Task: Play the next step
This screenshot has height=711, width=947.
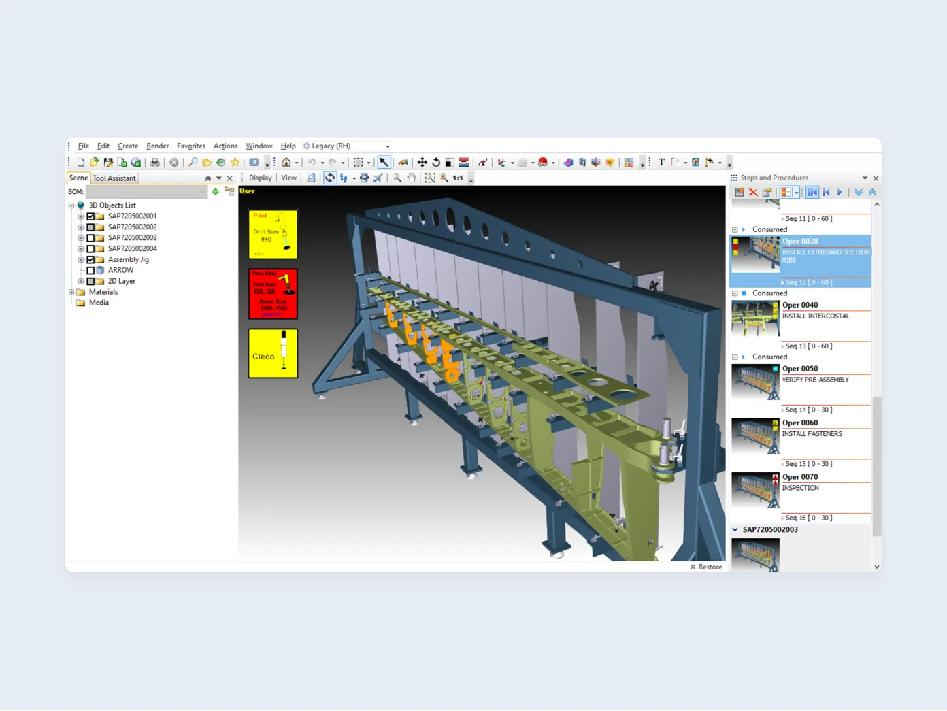Action: click(840, 193)
